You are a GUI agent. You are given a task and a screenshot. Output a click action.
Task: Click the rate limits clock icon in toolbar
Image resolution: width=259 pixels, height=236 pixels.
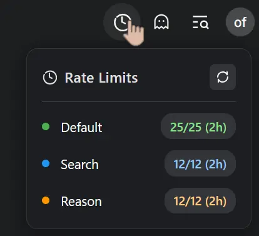pos(122,22)
